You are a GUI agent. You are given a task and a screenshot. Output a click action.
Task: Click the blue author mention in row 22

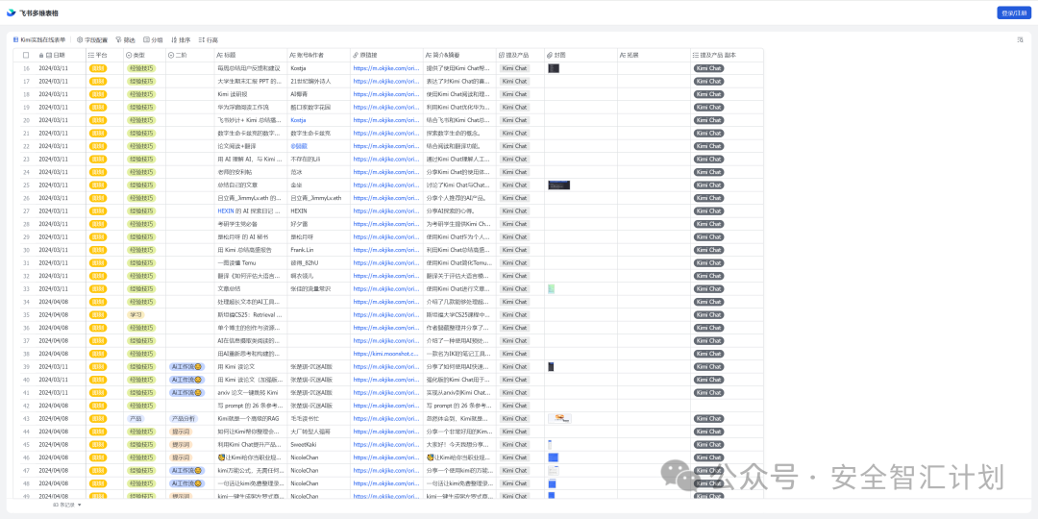click(x=299, y=146)
